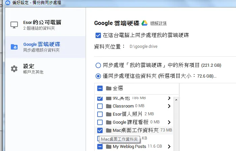
Task: Check the Classroom folder checkbox
Action: point(100,106)
